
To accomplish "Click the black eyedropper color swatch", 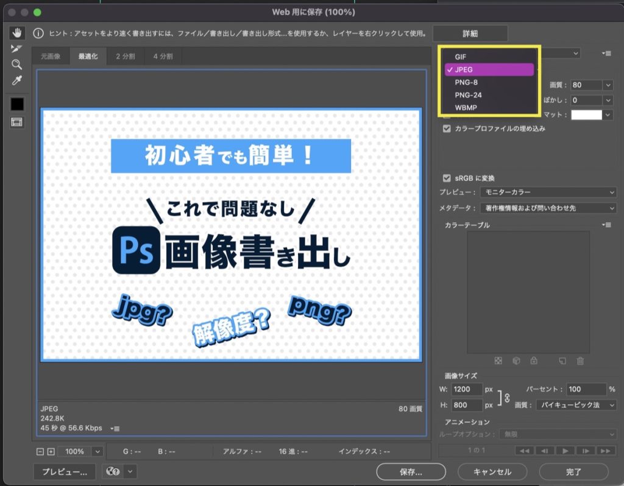I will click(x=17, y=104).
